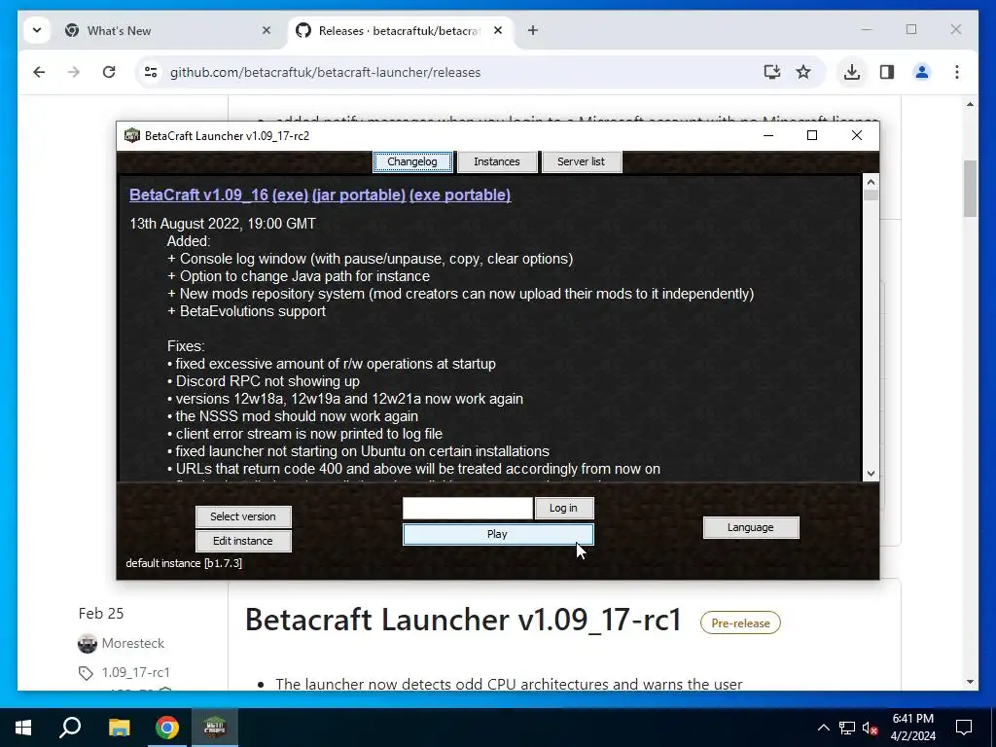Bookmark this page with star icon
This screenshot has width=996, height=747.
pos(803,72)
